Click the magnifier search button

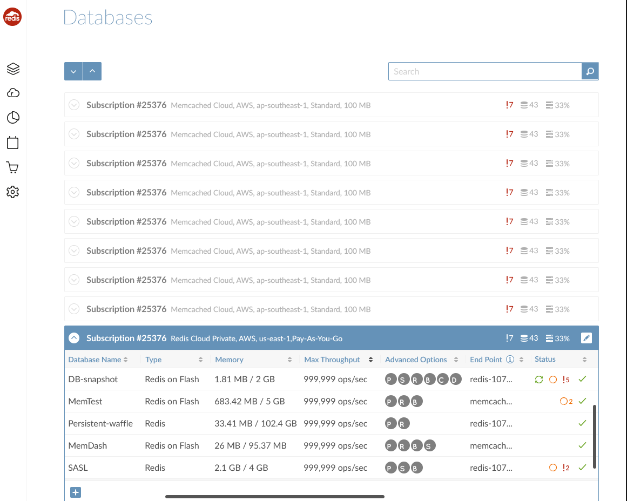point(590,71)
